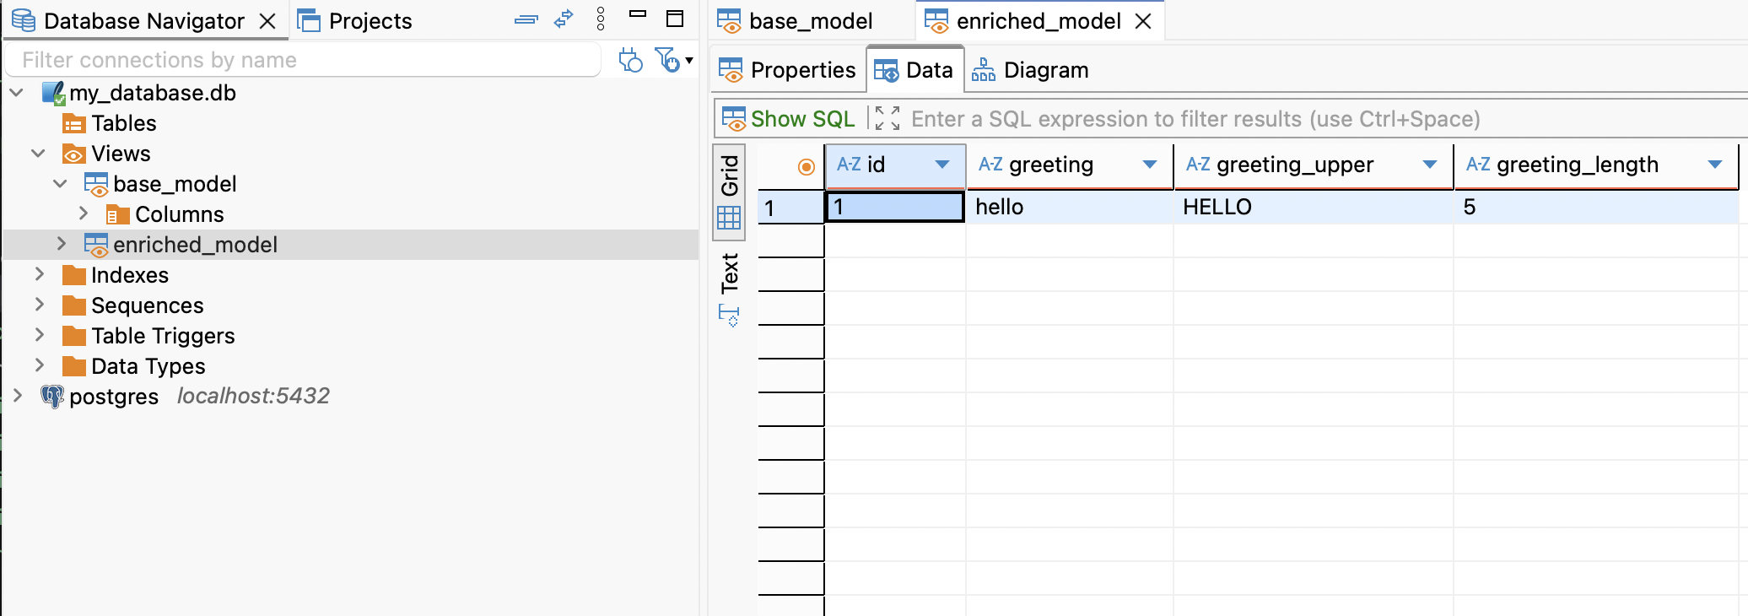Select the 'hello' cell
Viewport: 1748px width, 616px height.
1070,207
